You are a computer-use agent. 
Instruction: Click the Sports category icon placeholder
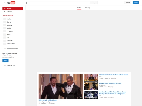(x=4, y=22)
